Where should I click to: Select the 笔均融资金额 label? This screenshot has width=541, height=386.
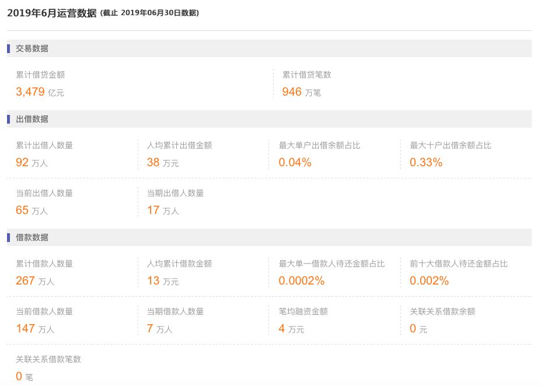(x=303, y=311)
